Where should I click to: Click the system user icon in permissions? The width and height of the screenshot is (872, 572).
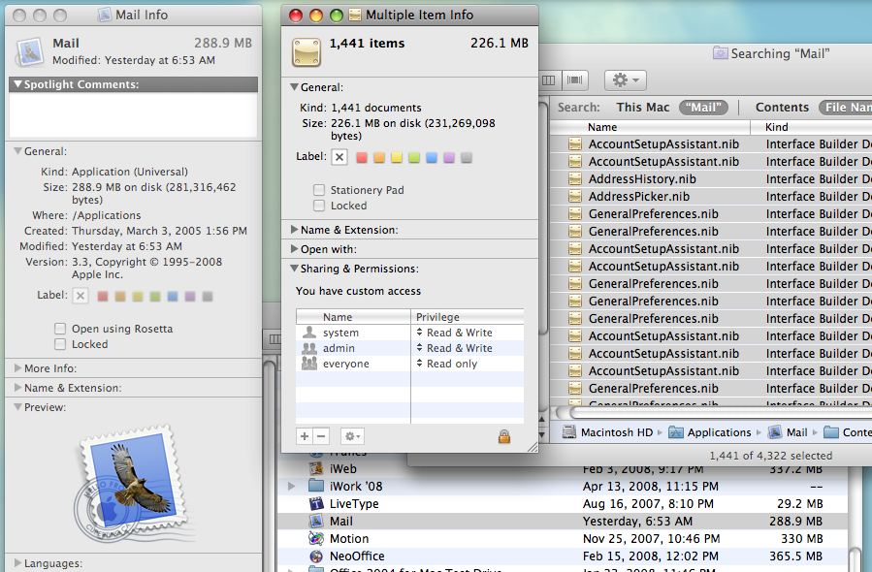click(x=308, y=333)
